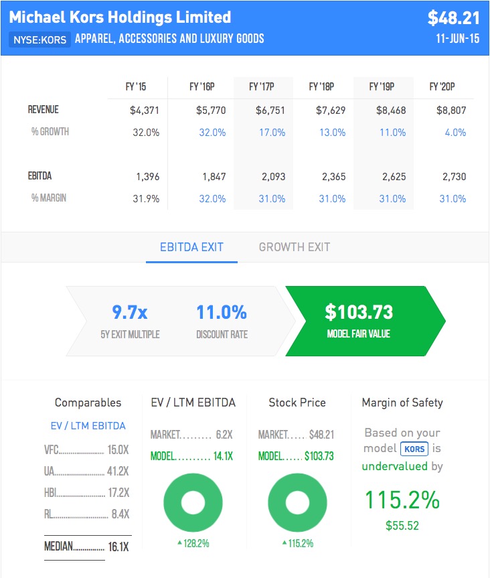
Task: Edit FY '20P revenue growth 4.0%
Action: click(455, 133)
